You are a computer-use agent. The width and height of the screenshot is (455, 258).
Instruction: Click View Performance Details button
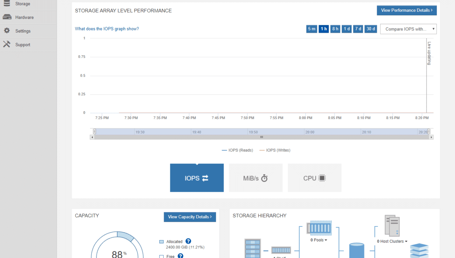(x=406, y=10)
